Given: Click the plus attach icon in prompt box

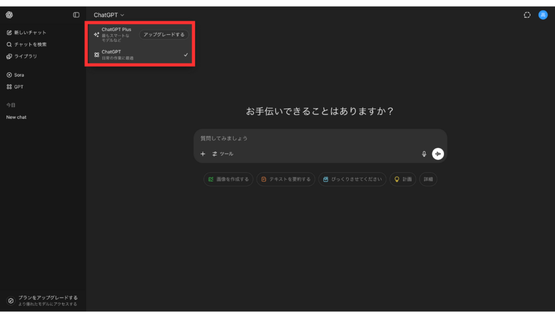Looking at the screenshot, I should point(203,154).
